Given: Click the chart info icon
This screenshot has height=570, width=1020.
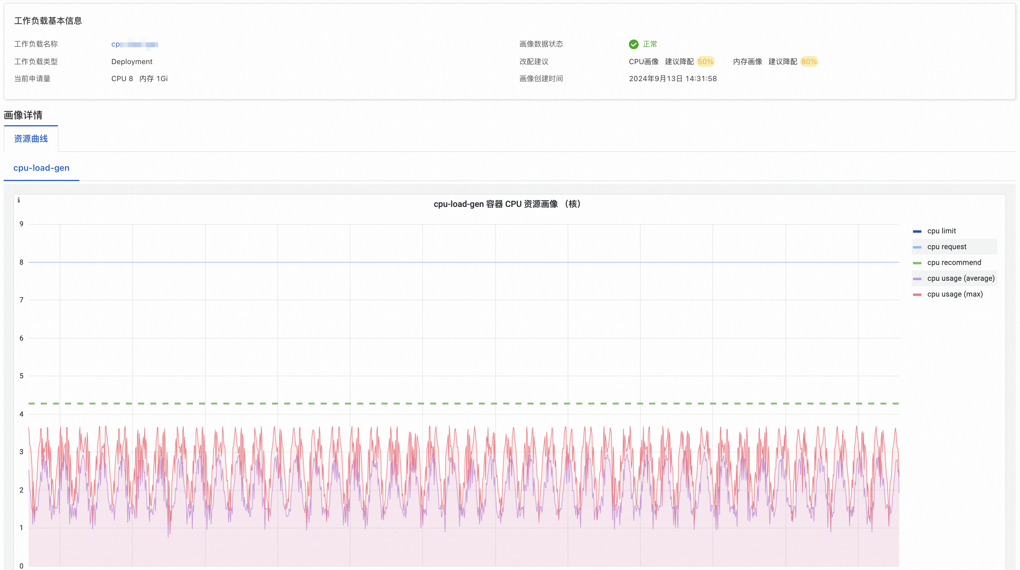Looking at the screenshot, I should (x=19, y=200).
